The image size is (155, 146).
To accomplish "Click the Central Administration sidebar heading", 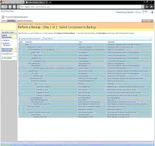I will 7,36.
